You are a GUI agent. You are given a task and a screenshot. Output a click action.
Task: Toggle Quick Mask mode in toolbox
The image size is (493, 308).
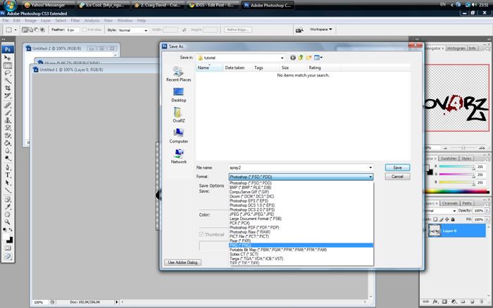pos(8,248)
